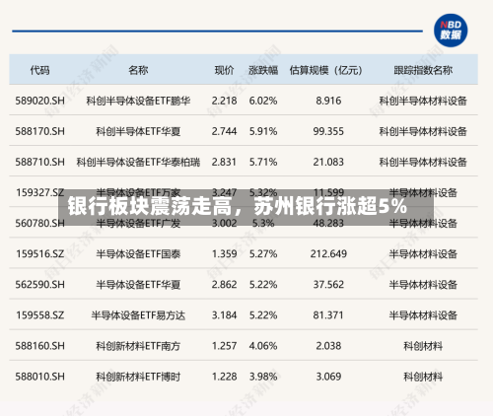
Task: Click fund name 科创新材料ETF博时
Action: 138,377
